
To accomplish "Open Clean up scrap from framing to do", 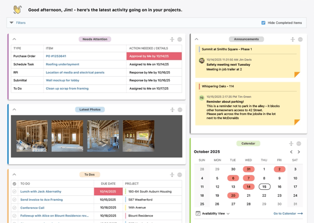I will pos(67,88).
